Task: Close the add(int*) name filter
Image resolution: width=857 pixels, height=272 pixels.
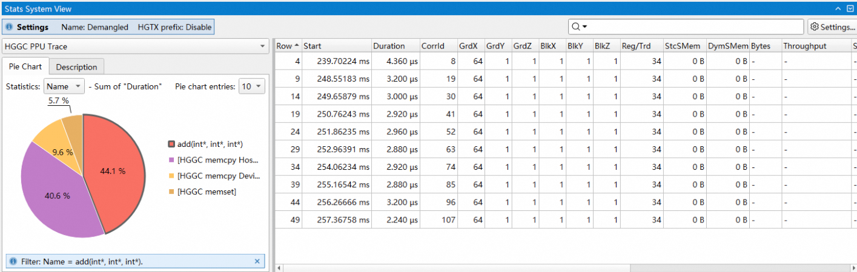Action: click(257, 261)
